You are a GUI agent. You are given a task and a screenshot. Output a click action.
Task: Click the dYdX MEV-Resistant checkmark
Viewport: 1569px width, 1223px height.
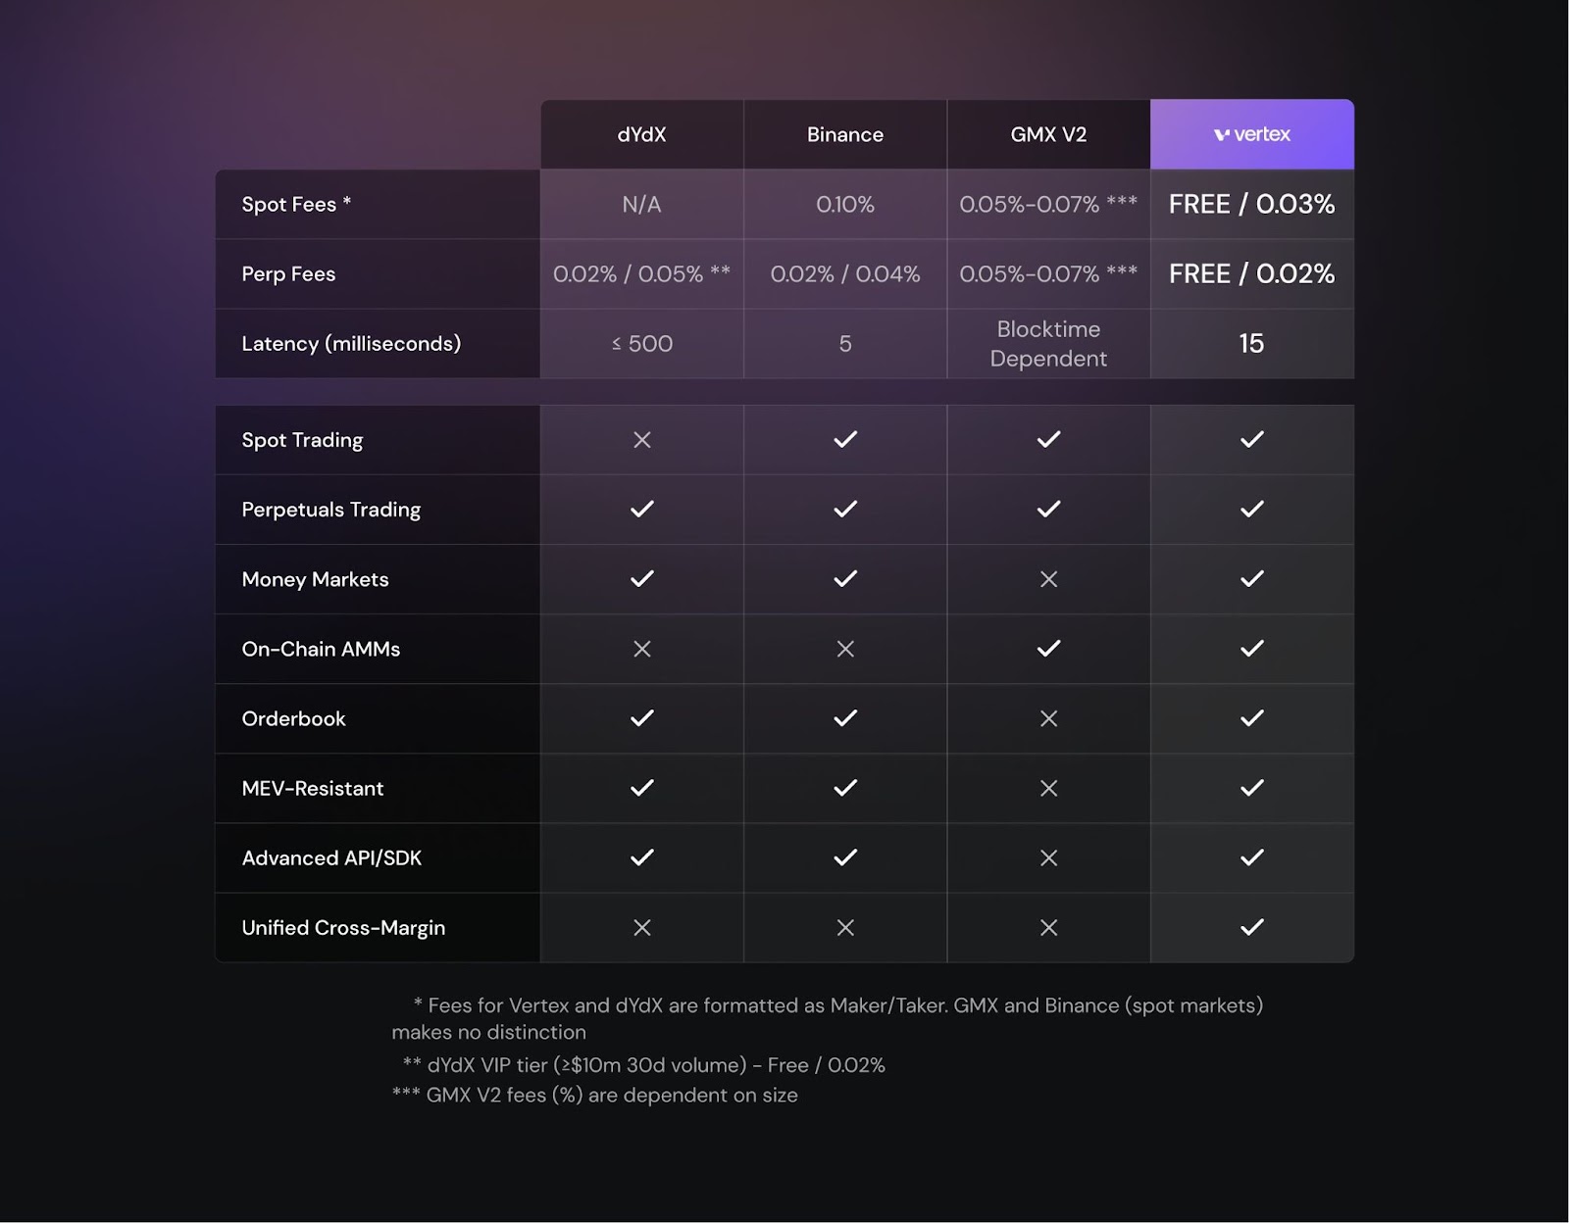pyautogui.click(x=642, y=788)
